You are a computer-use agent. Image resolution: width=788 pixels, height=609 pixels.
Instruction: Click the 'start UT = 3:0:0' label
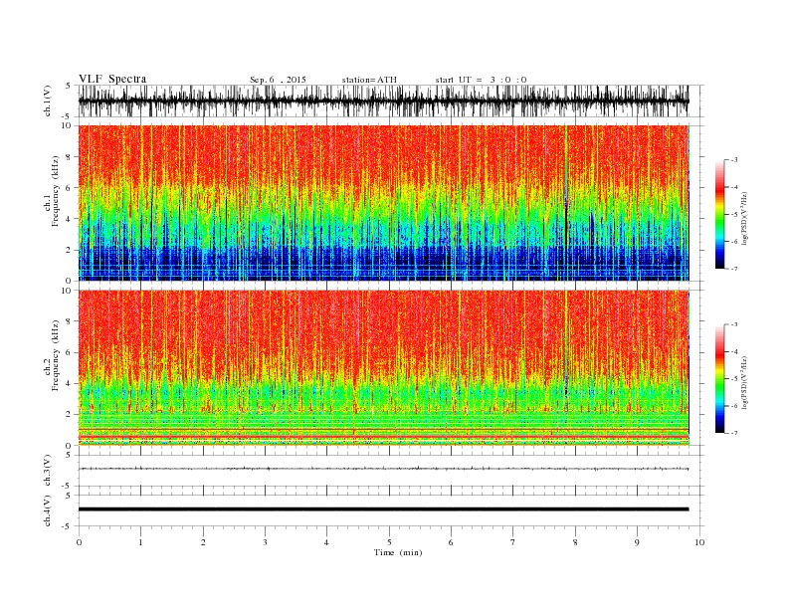(x=481, y=80)
